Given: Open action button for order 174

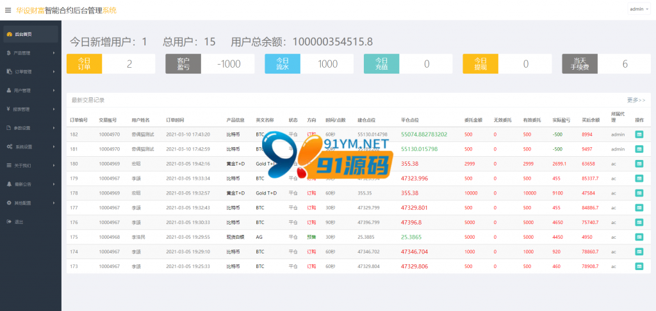Looking at the screenshot, I should 639,251.
